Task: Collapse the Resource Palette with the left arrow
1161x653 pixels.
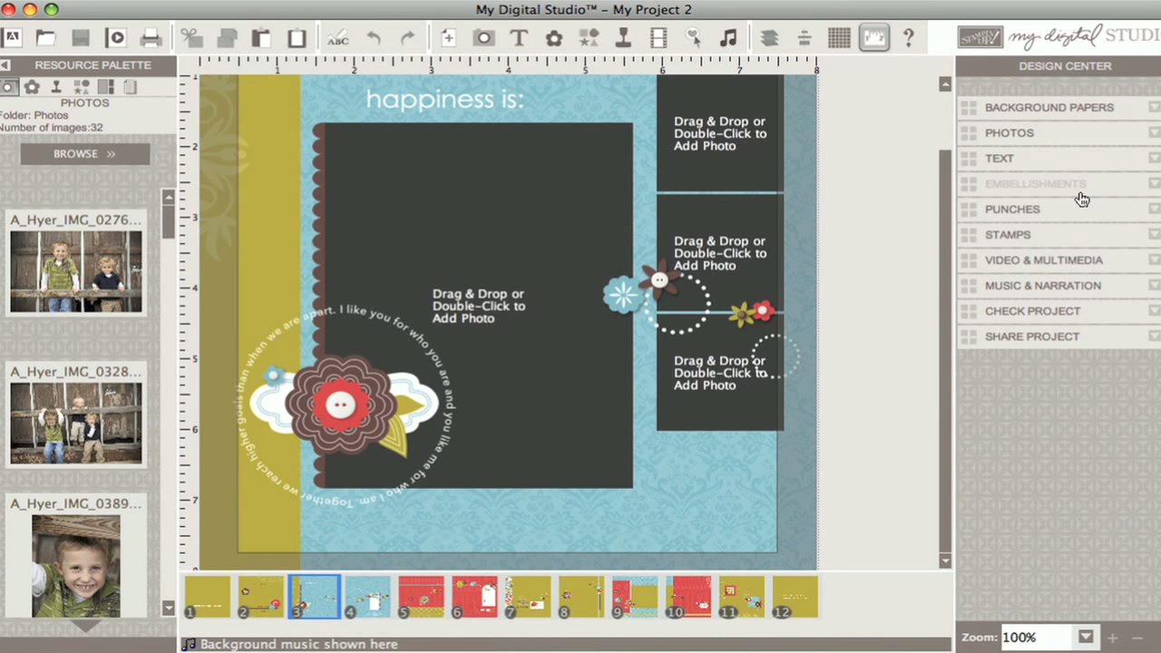Action: coord(5,64)
